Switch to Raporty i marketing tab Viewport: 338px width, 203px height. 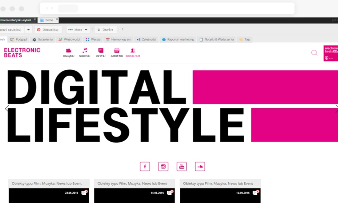coord(178,39)
